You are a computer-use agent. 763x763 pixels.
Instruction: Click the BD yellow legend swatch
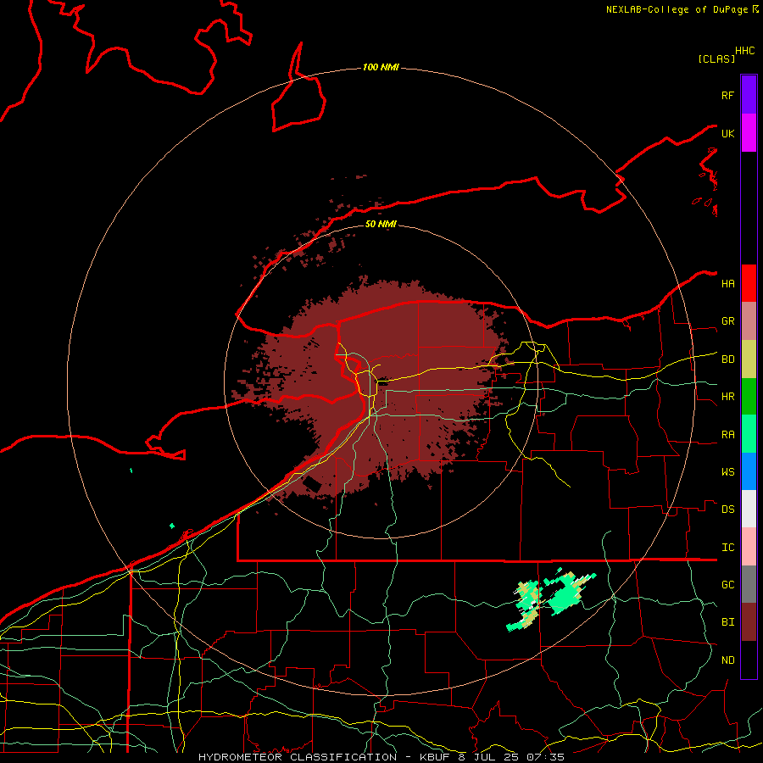pos(749,359)
